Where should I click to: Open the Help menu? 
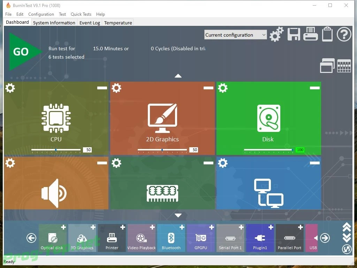click(x=100, y=14)
